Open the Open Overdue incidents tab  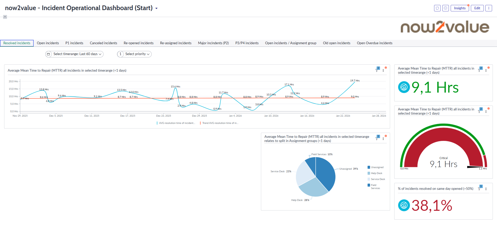coord(375,43)
